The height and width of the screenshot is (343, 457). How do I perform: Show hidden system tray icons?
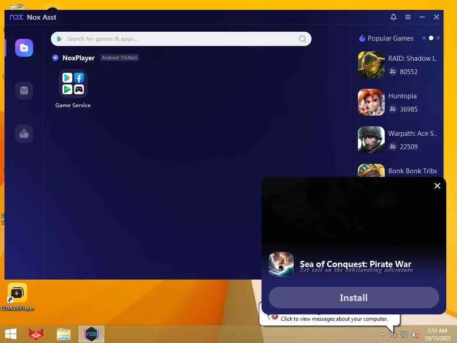[382, 335]
